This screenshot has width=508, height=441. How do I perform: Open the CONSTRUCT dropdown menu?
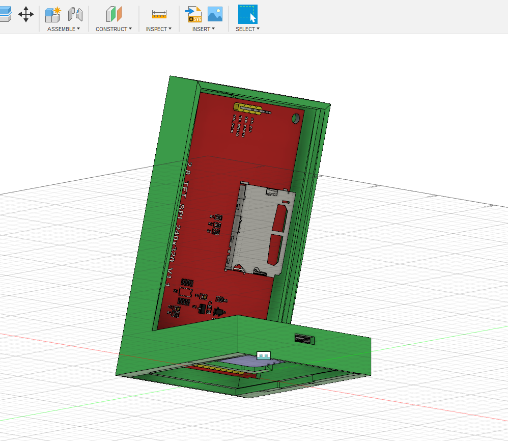pos(114,29)
